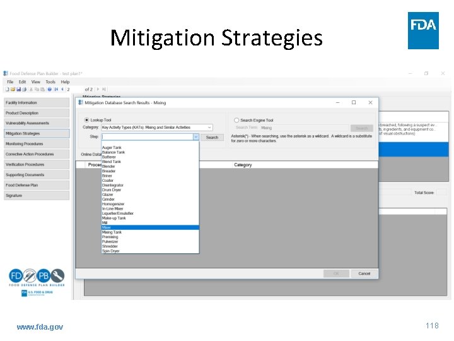Viewport: 454px width, 341px height.
Task: Open the File menu
Action: pyautogui.click(x=10, y=82)
